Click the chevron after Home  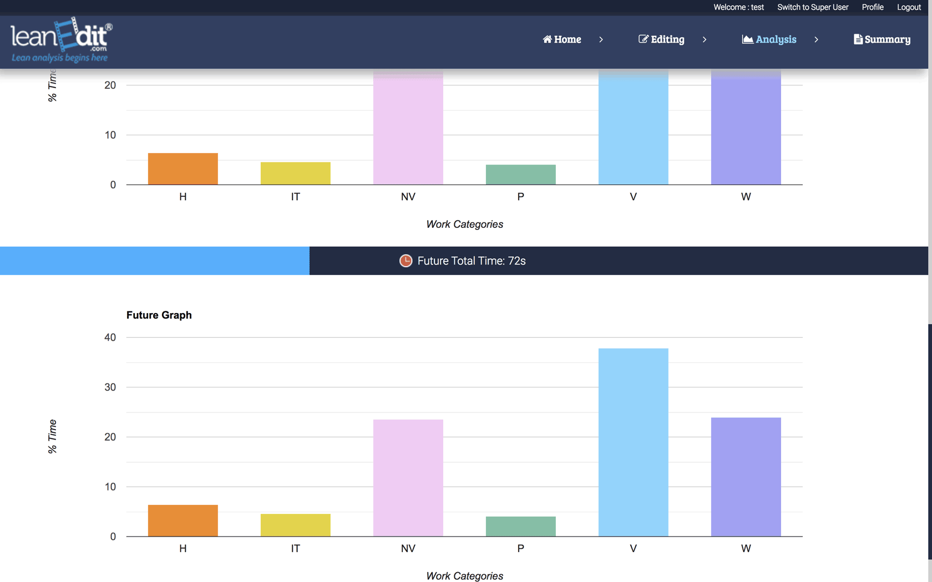tap(601, 40)
